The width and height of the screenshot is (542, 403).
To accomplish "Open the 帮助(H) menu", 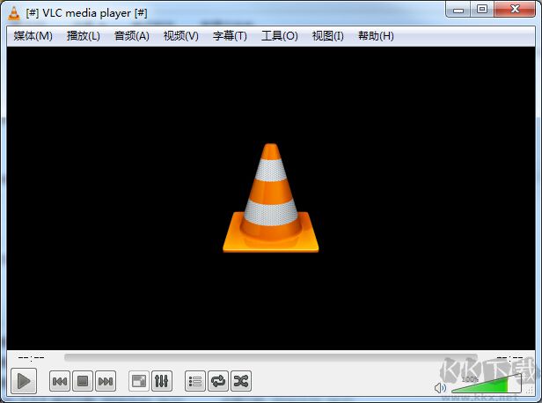I will [376, 35].
